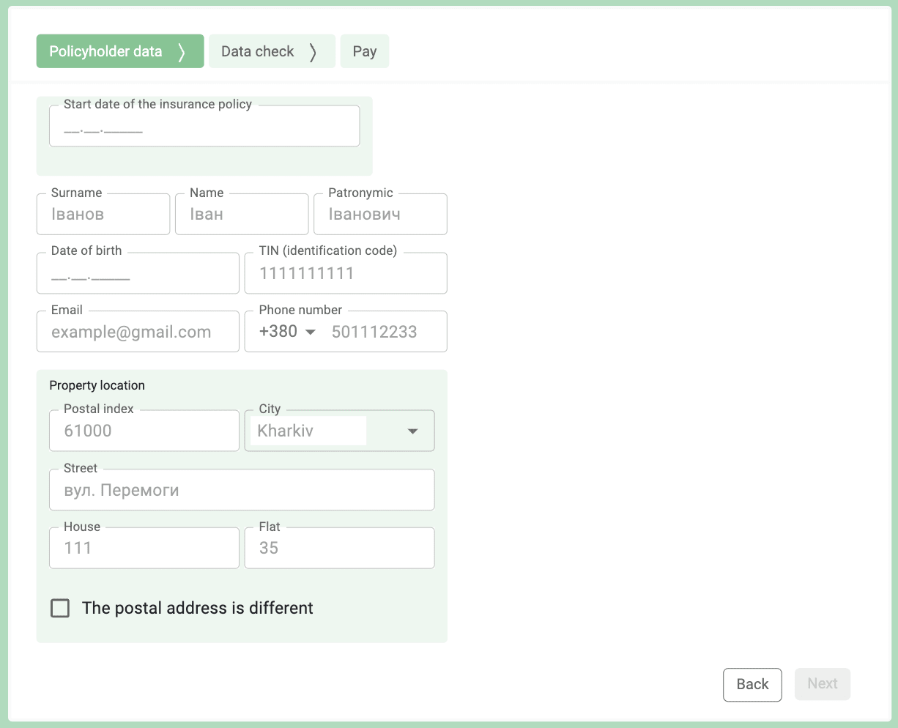Image resolution: width=898 pixels, height=728 pixels.
Task: Open the Pay step
Action: [364, 51]
